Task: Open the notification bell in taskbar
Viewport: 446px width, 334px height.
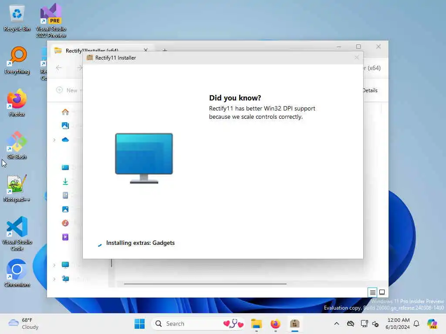Action: pyautogui.click(x=416, y=324)
